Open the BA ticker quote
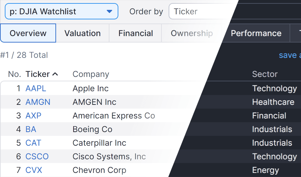 pyautogui.click(x=31, y=129)
